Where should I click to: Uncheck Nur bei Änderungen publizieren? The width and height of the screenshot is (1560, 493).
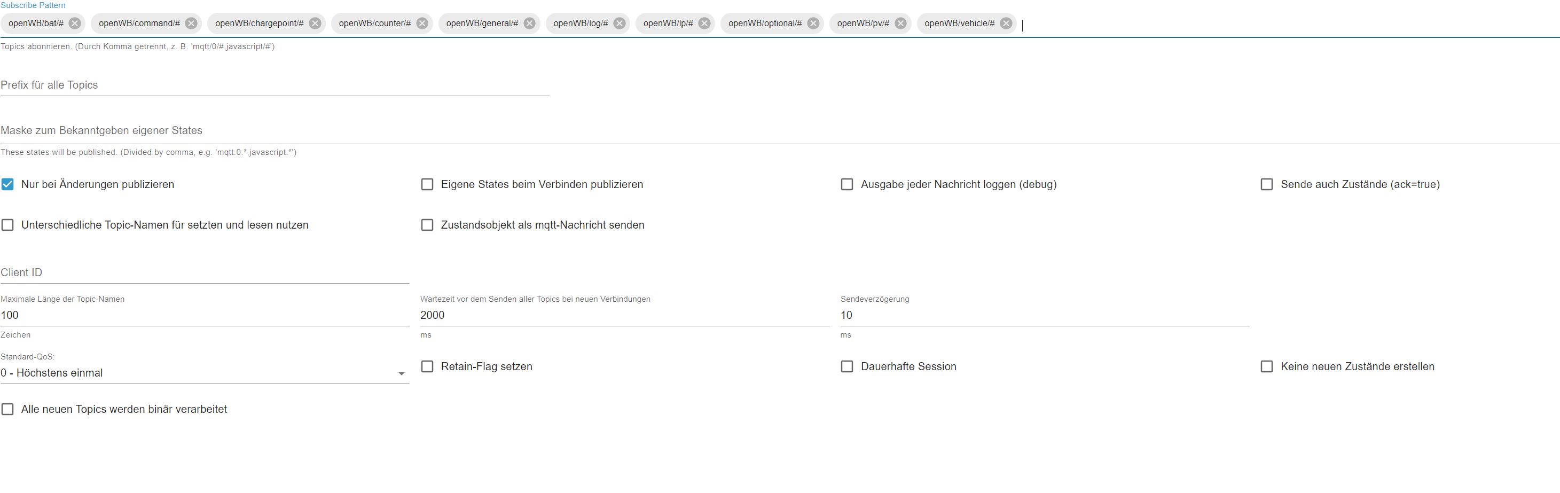click(8, 184)
